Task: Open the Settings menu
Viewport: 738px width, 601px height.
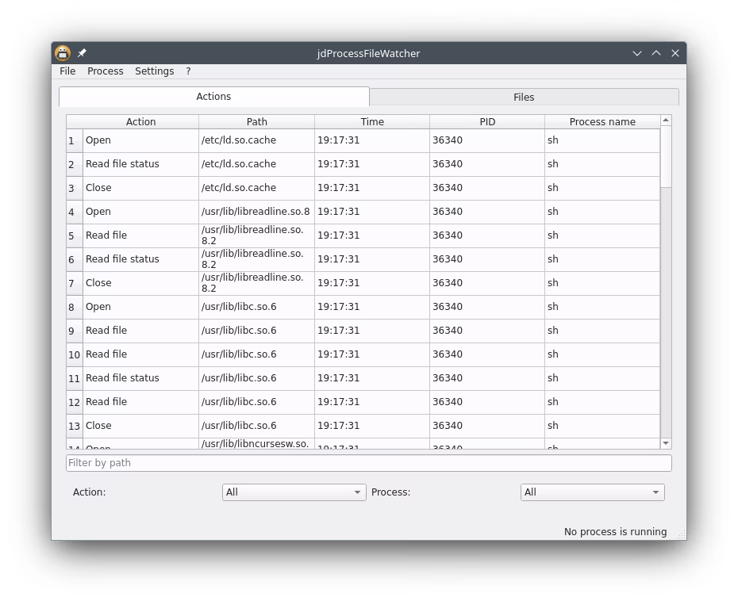Action: pos(155,71)
